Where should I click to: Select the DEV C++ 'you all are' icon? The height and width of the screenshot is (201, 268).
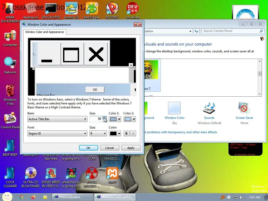[133, 10]
